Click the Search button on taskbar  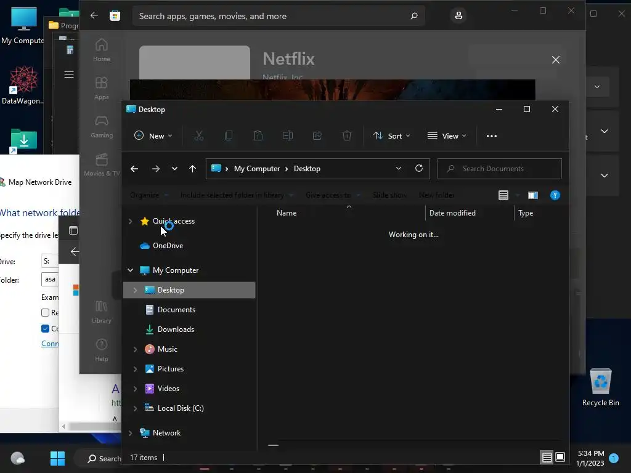(104, 458)
